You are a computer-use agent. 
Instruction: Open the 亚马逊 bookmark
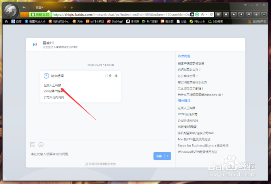point(132,21)
